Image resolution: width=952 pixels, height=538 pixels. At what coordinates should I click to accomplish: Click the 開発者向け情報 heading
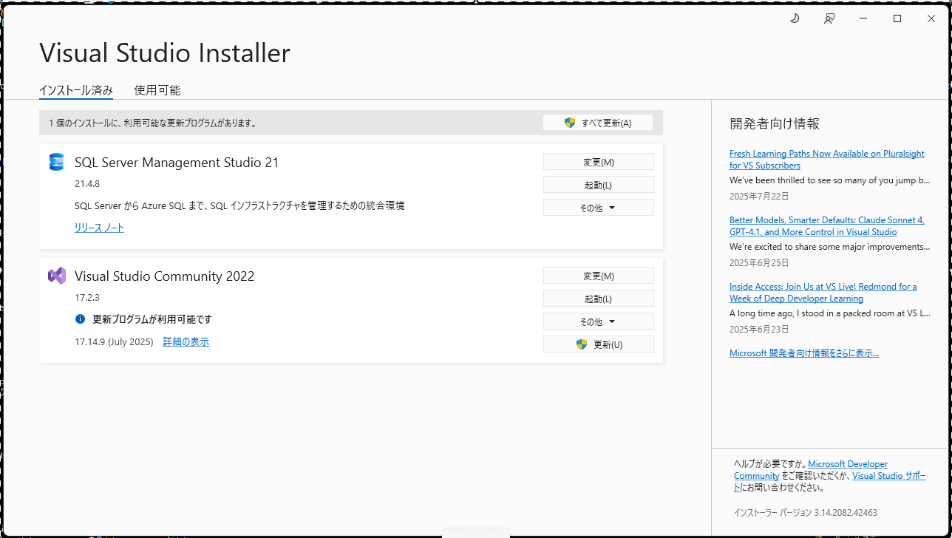775,123
